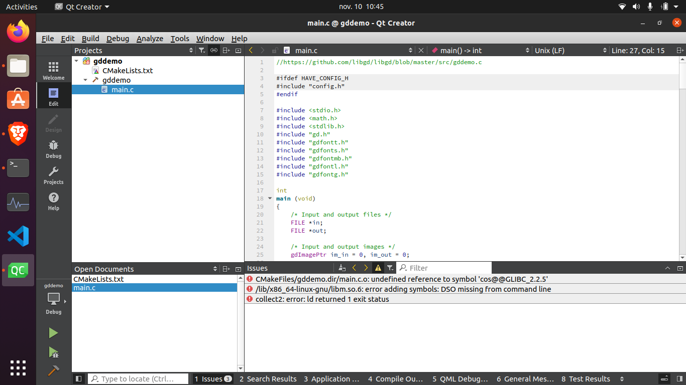The width and height of the screenshot is (686, 385).
Task: Run the project with green play button
Action: tap(53, 333)
